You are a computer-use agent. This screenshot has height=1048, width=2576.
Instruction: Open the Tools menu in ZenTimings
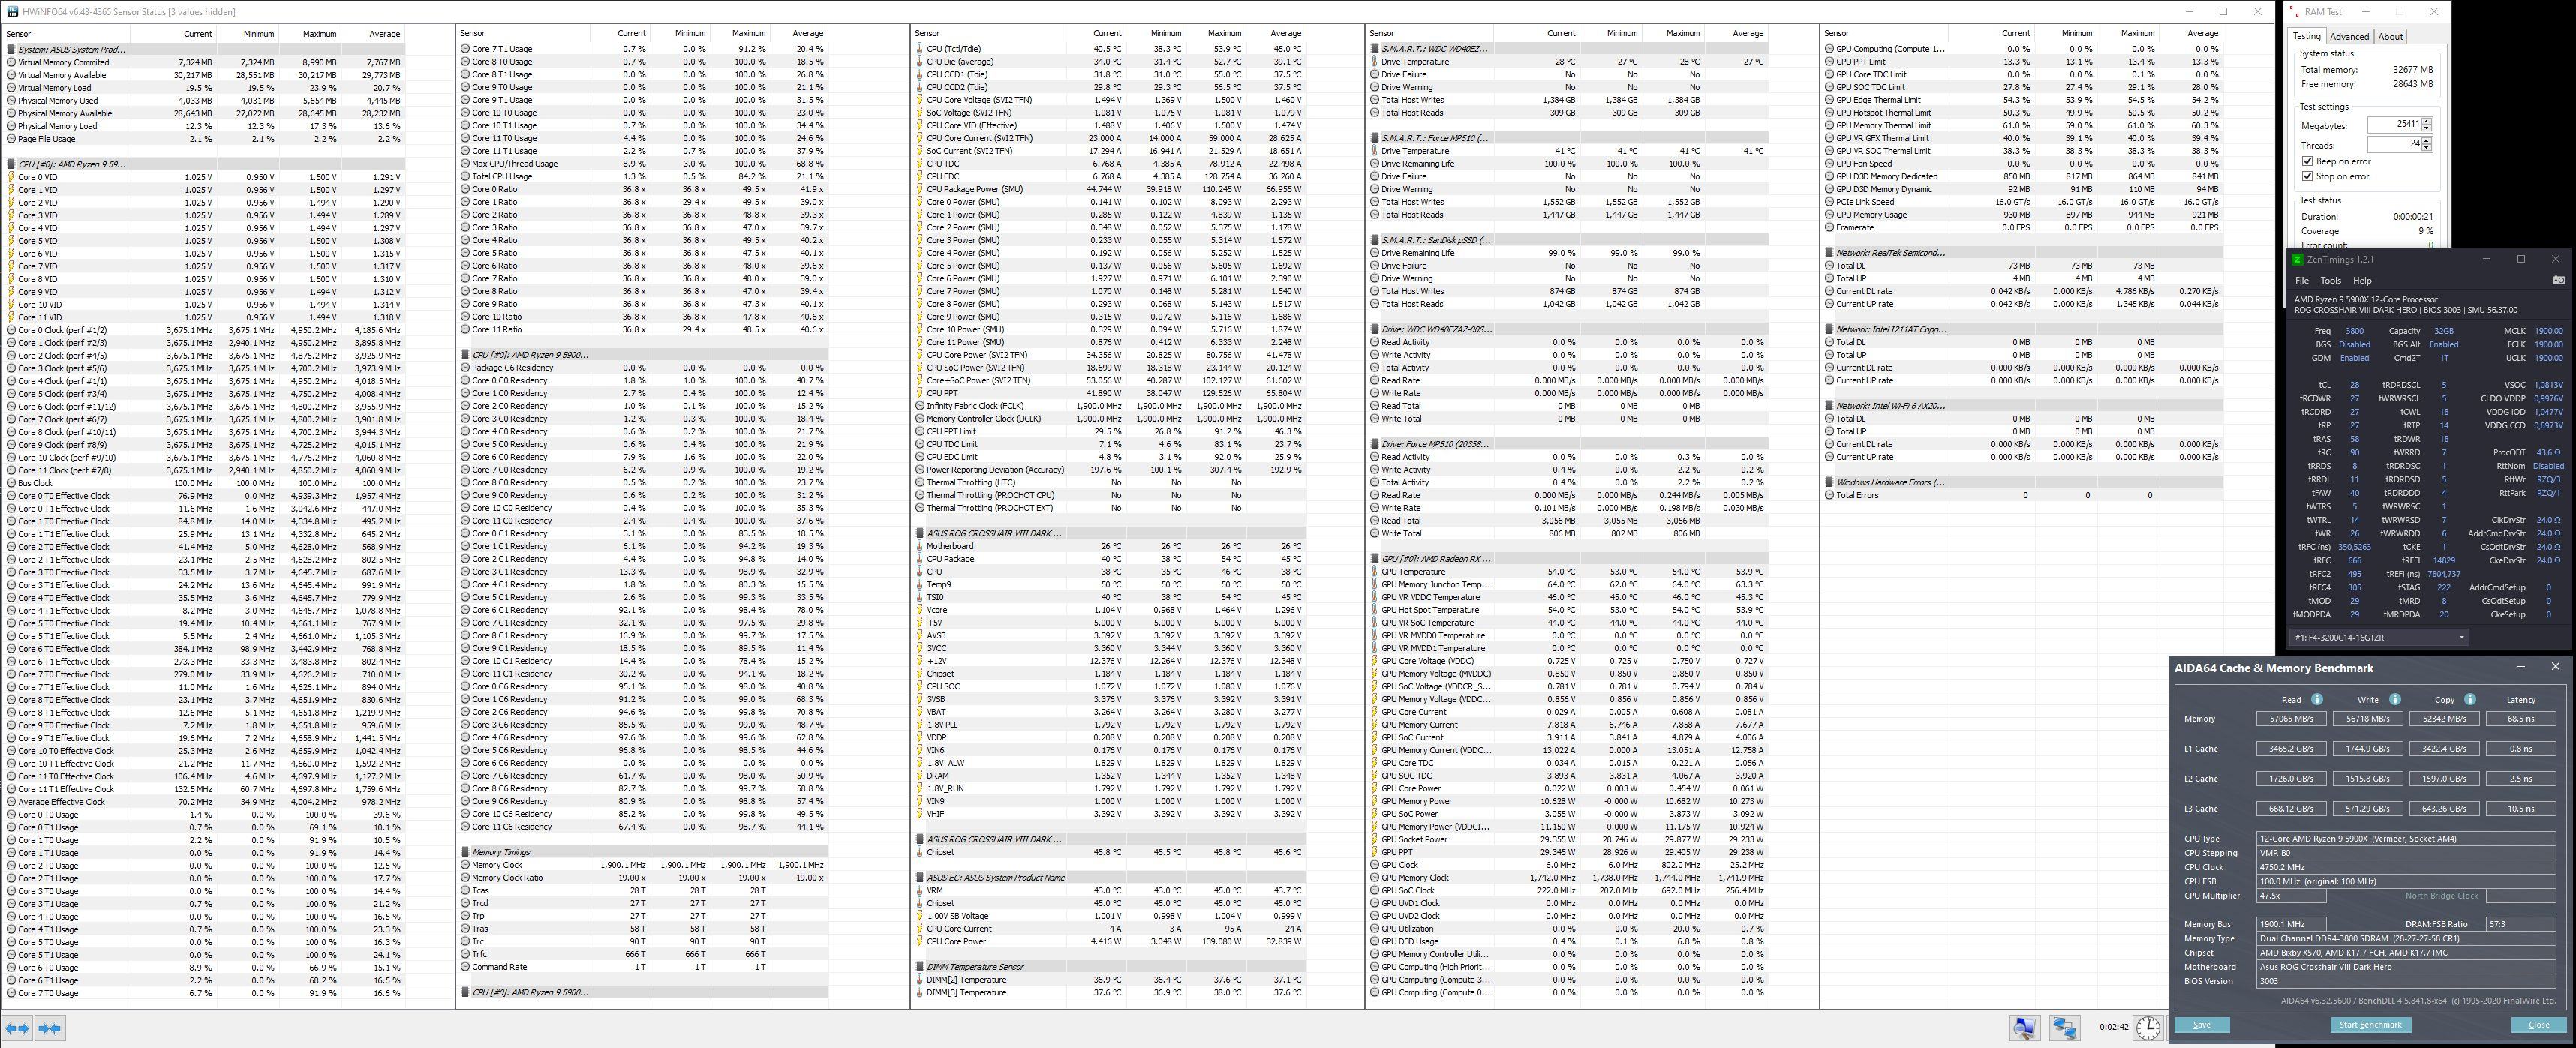click(x=2330, y=280)
